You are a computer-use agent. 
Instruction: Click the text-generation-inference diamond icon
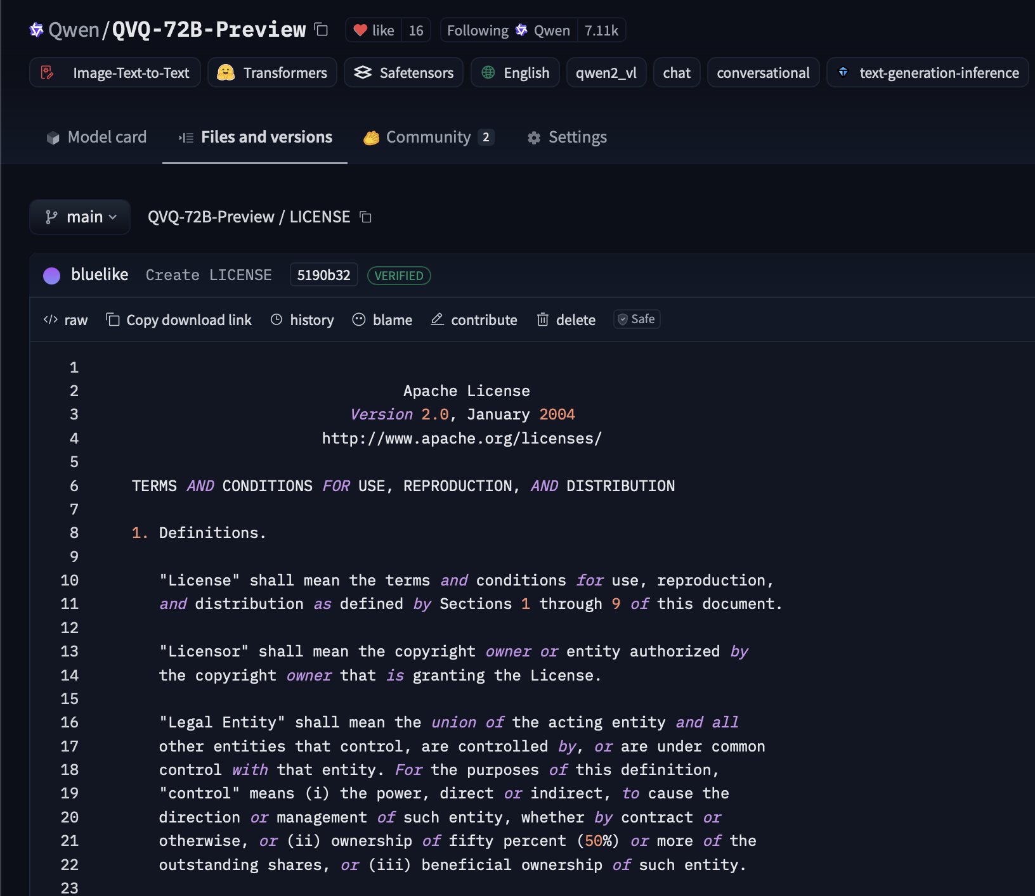pos(843,73)
